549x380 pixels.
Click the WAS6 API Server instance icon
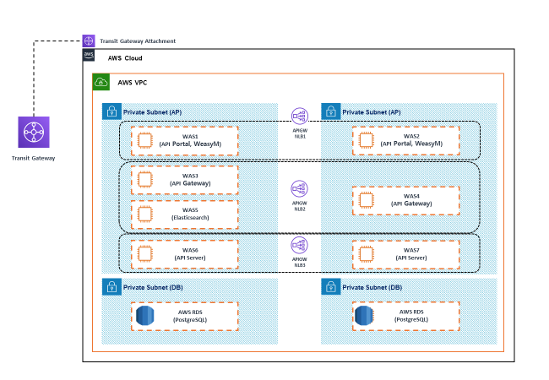[x=144, y=253]
